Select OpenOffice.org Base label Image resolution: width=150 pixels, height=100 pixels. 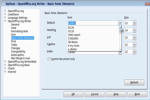point(19,65)
